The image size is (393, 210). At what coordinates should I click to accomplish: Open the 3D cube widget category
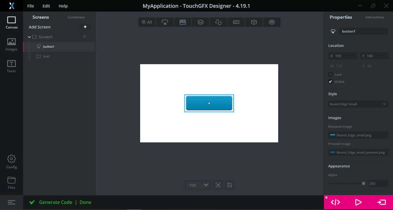[x=254, y=22]
